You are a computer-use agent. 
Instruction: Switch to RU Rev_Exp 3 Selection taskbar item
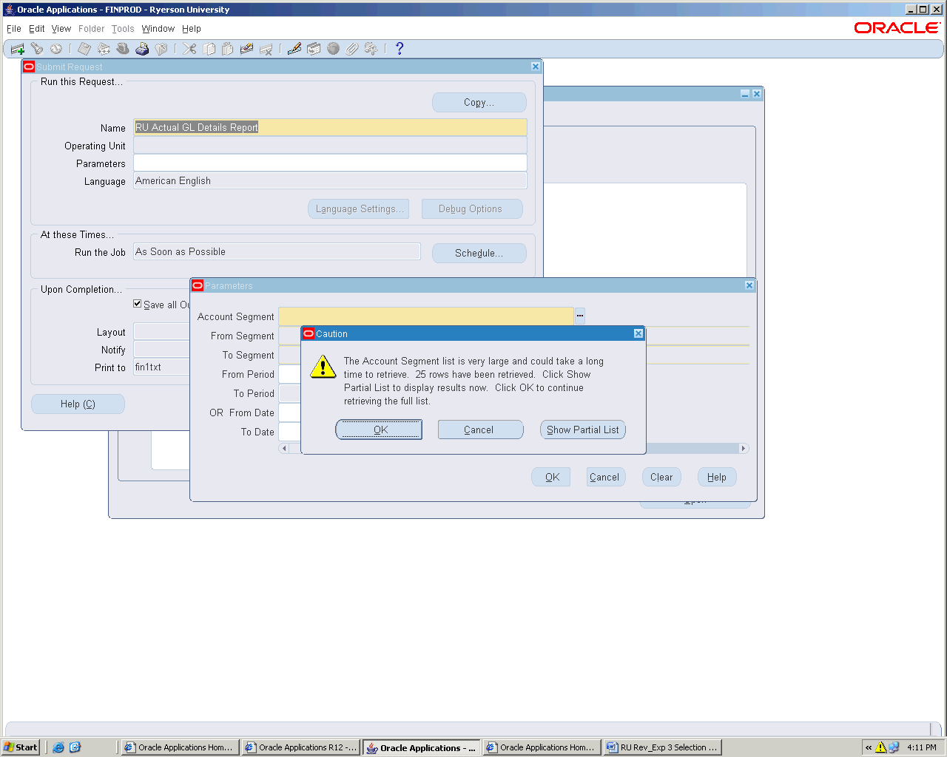point(662,747)
